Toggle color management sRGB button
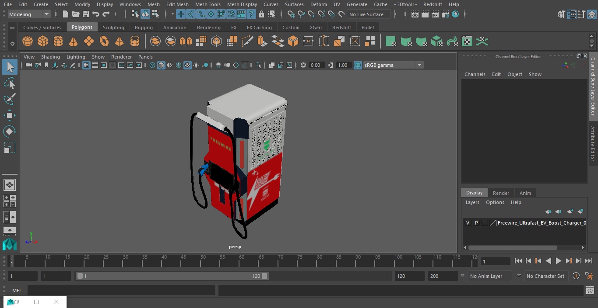The width and height of the screenshot is (598, 308). pyautogui.click(x=358, y=65)
